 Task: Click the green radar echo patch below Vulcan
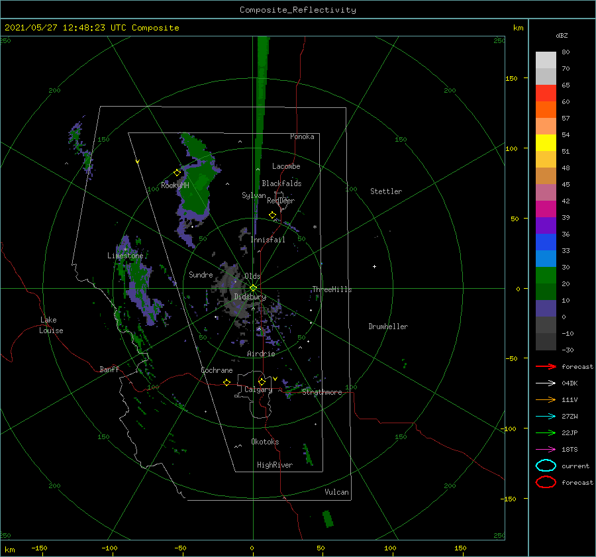coord(328,519)
